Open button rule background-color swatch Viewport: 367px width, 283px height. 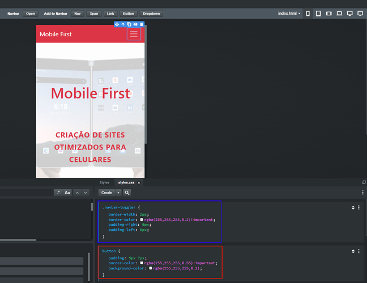(x=151, y=268)
